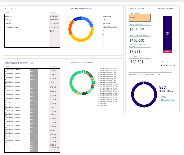Click the Machinery legend marker

click(x=103, y=16)
